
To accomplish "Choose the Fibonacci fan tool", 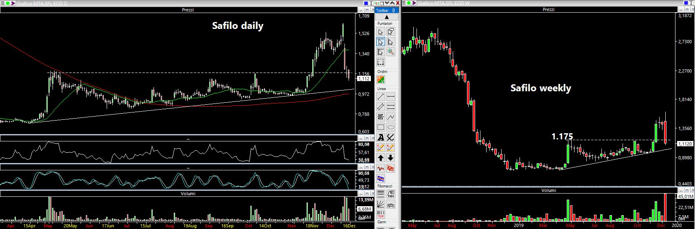I will click(381, 204).
